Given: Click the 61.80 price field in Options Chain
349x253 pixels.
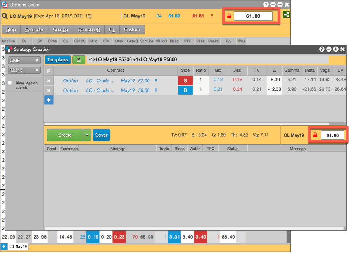Looking at the screenshot, I should [253, 16].
